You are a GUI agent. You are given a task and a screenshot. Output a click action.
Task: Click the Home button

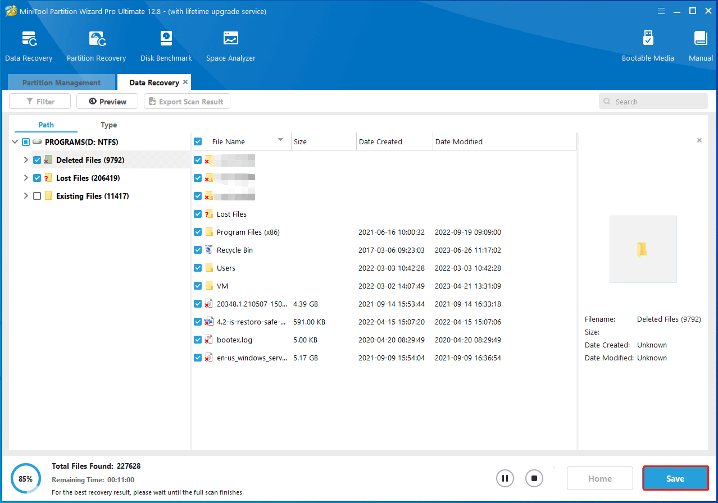pyautogui.click(x=600, y=478)
